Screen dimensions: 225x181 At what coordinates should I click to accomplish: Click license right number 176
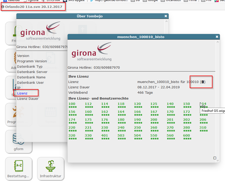click(105, 120)
